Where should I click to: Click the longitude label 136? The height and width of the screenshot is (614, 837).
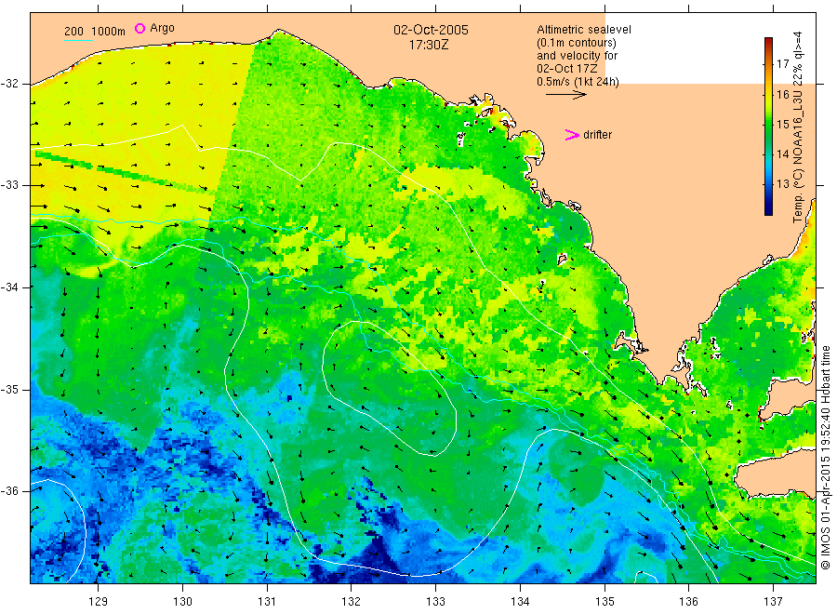click(688, 602)
